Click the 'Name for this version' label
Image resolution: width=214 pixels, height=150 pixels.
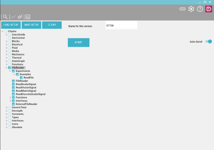(80, 26)
